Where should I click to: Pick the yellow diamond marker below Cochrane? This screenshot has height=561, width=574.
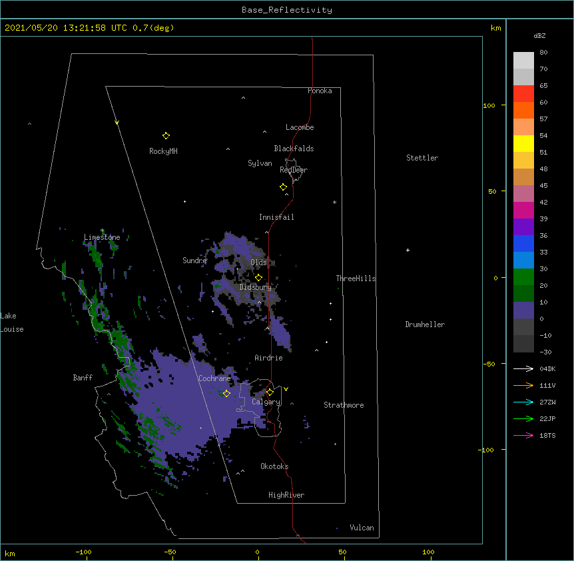(226, 394)
